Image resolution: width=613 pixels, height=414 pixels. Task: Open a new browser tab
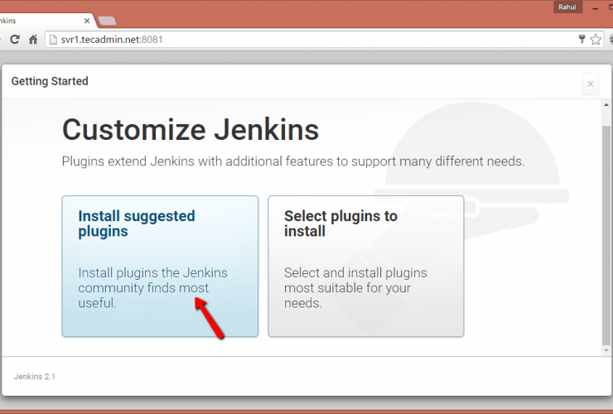click(107, 20)
